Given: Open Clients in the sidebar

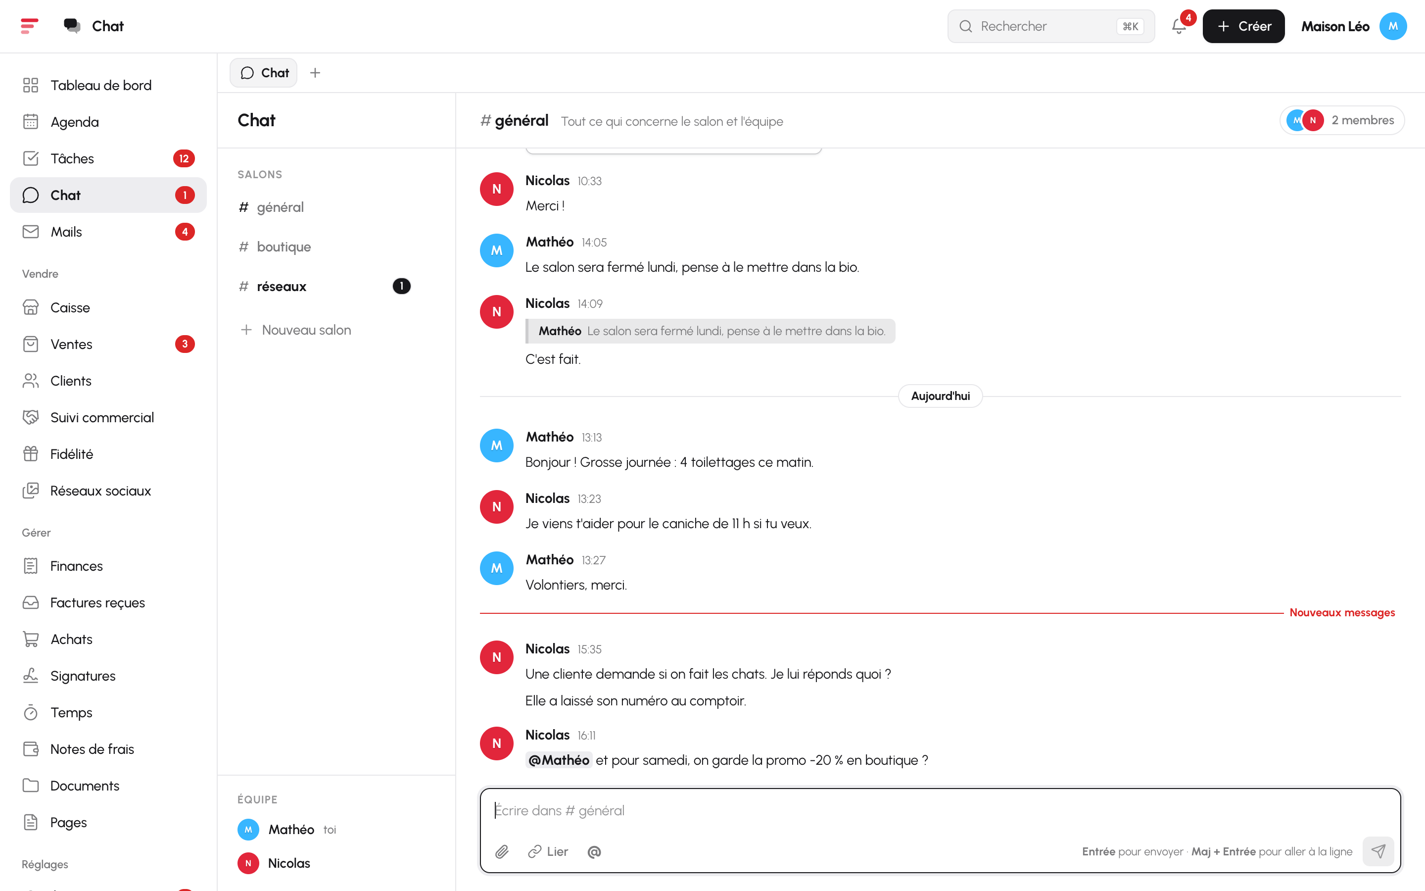Looking at the screenshot, I should [108, 381].
